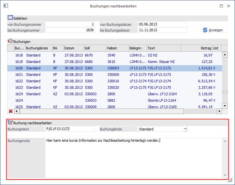Click the Anzeigen button
This screenshot has width=235, height=185.
(x=213, y=30)
